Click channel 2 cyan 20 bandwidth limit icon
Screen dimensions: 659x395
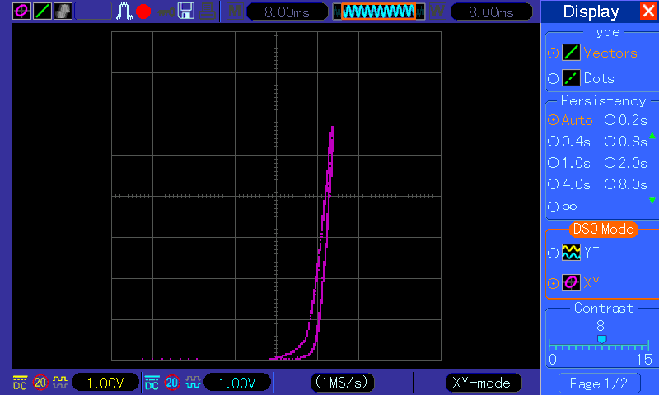[x=172, y=383]
